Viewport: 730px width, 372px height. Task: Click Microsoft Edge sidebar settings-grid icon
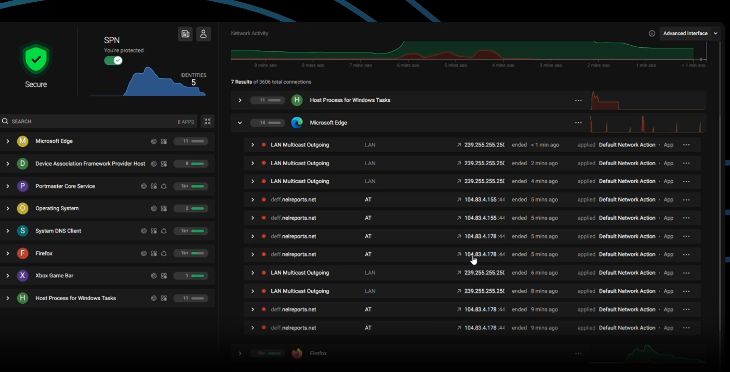pos(164,141)
